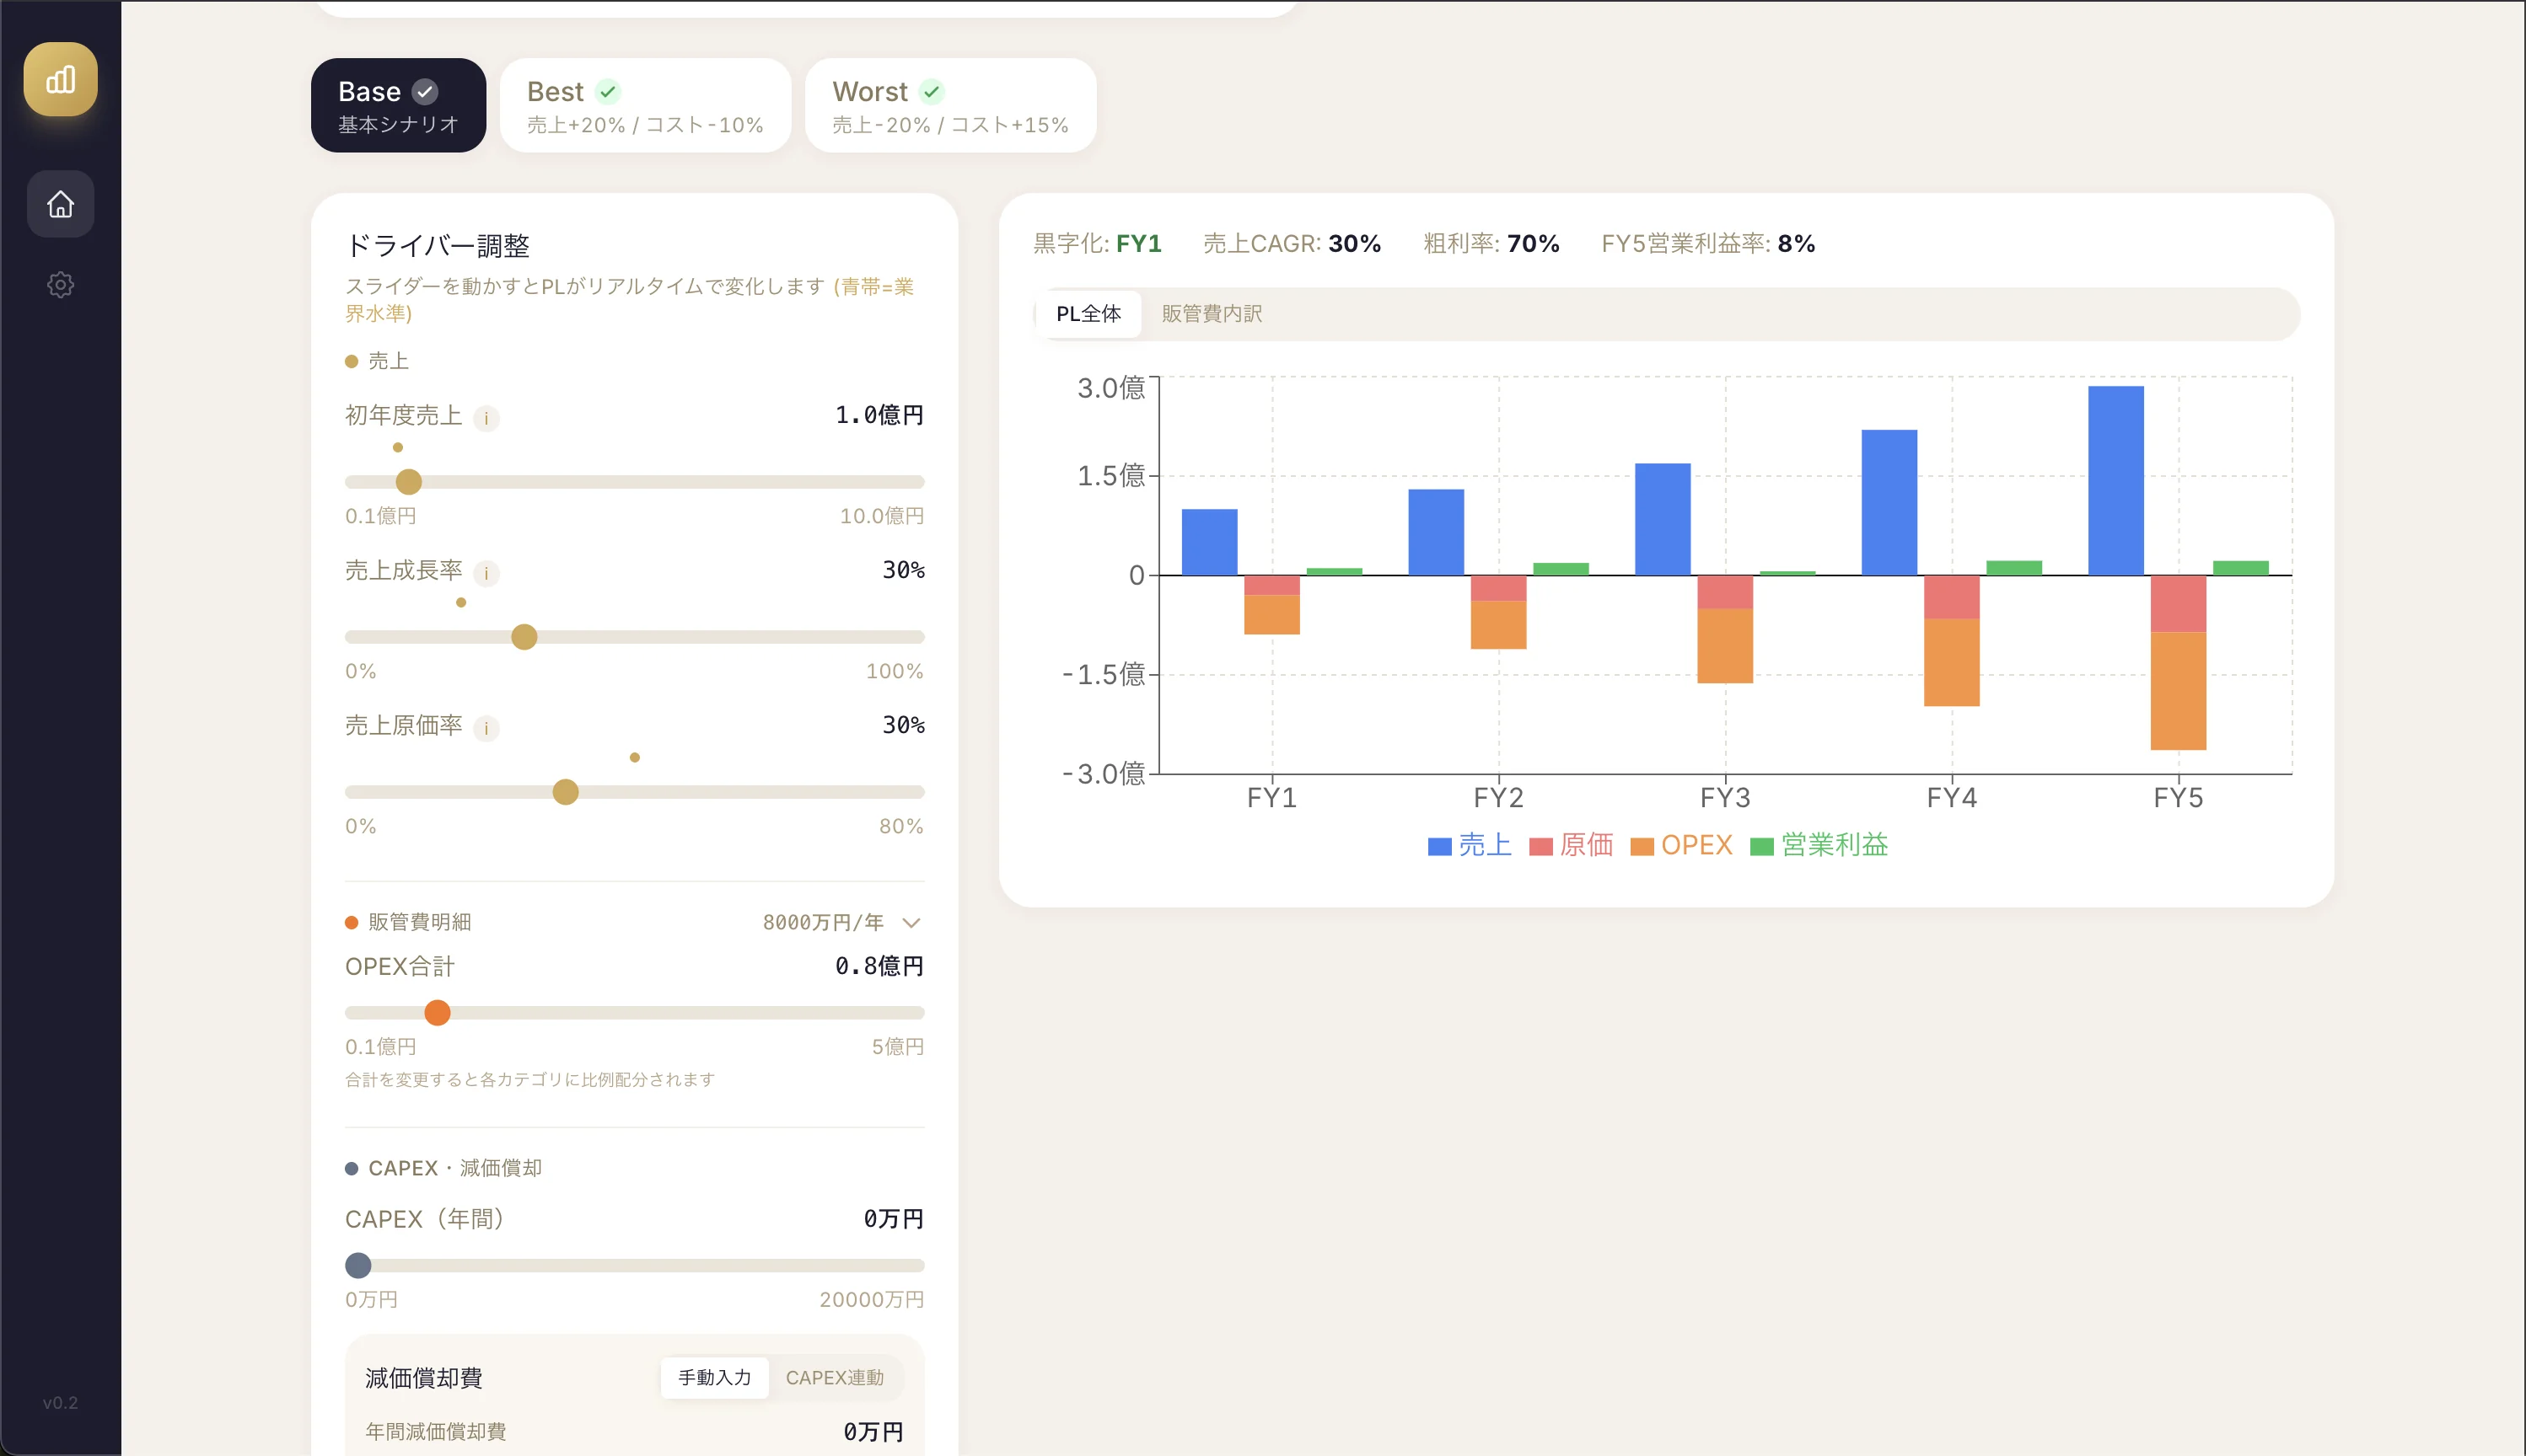Viewport: 2526px width, 1456px height.
Task: Click the FY2 green 営業利益 bar
Action: 1561,569
